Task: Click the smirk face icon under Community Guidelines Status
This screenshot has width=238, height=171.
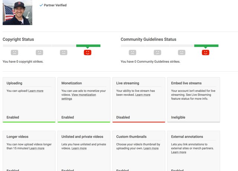Action: click(157, 52)
